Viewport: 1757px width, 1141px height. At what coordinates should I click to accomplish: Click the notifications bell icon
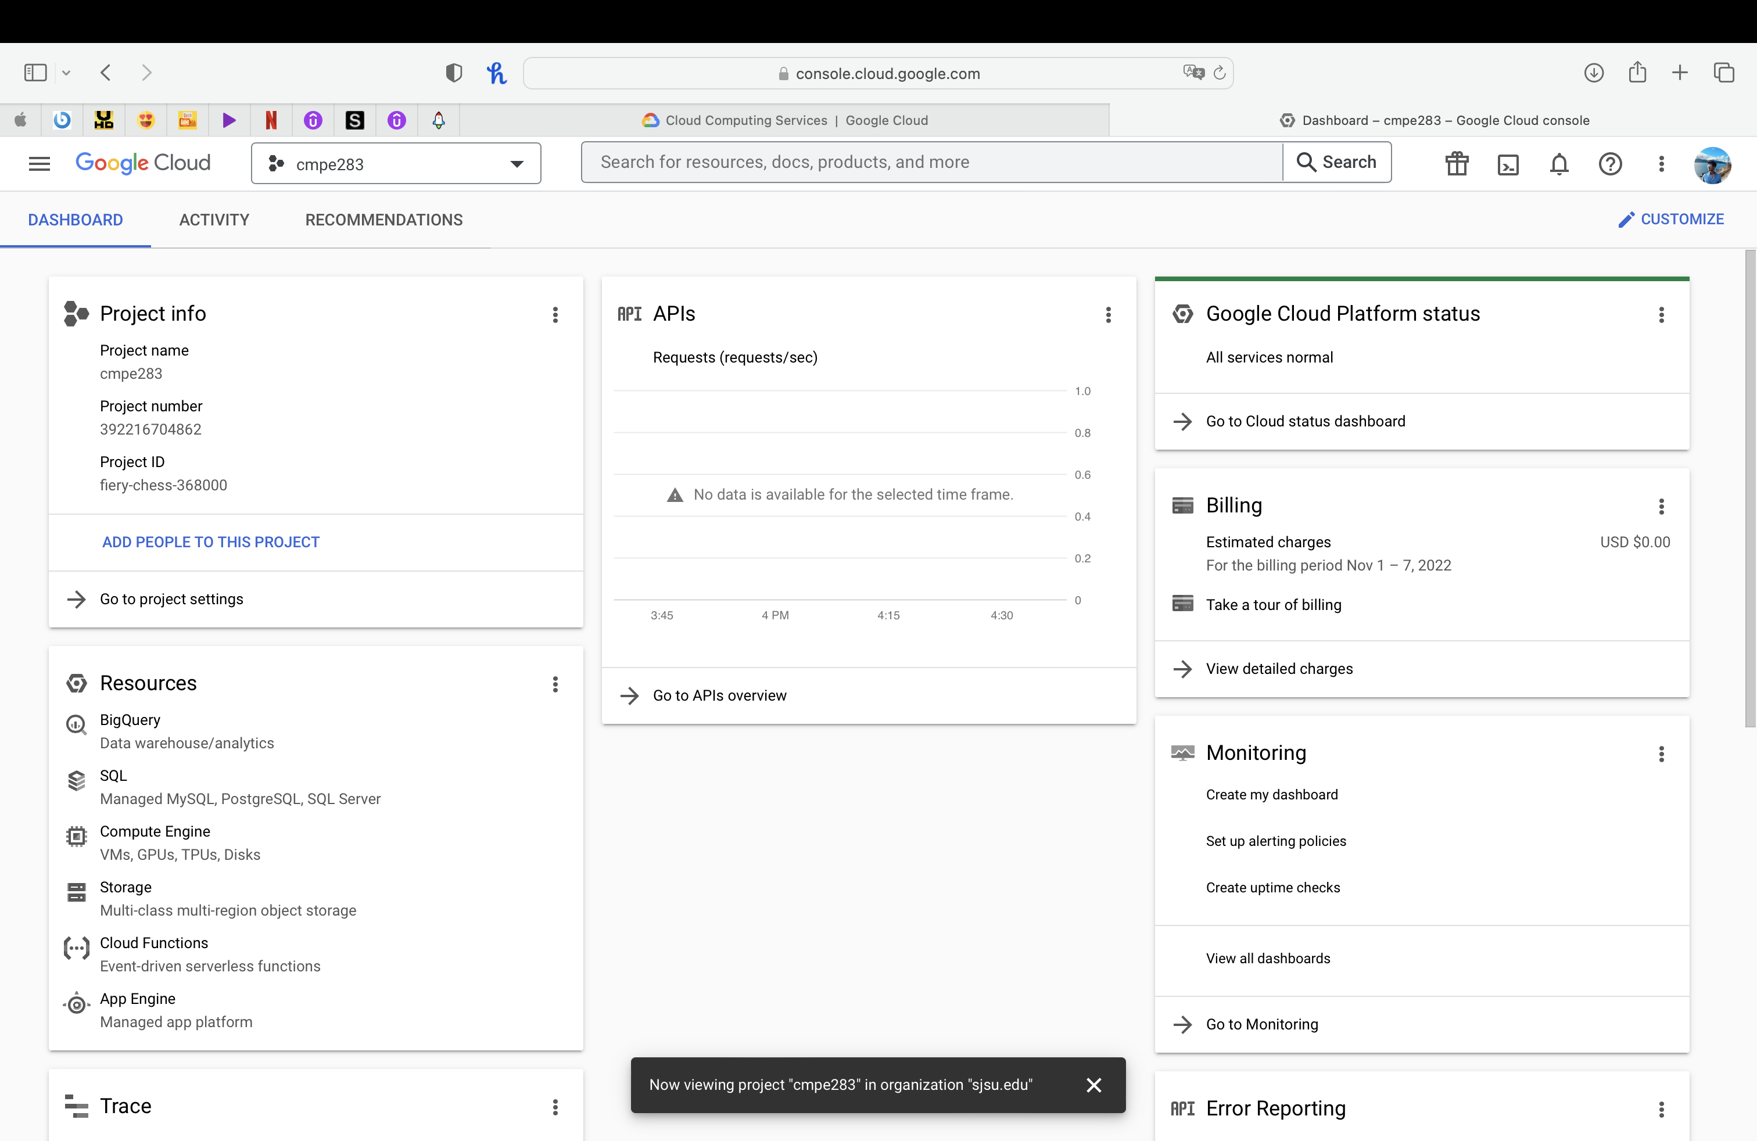1558,164
